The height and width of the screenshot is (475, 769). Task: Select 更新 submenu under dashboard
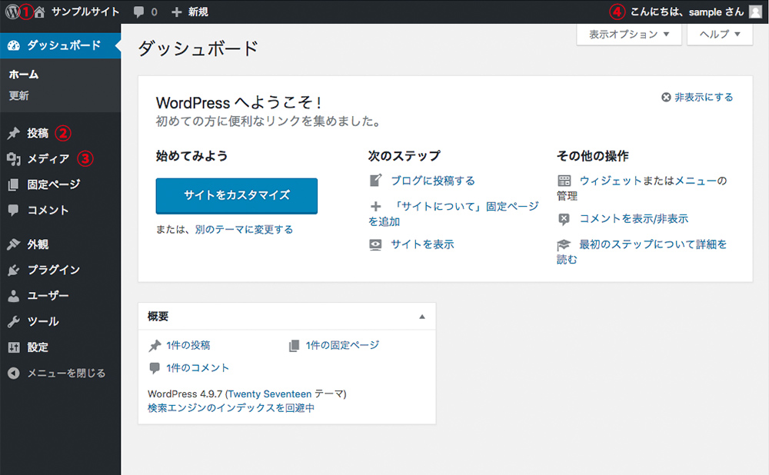[19, 96]
